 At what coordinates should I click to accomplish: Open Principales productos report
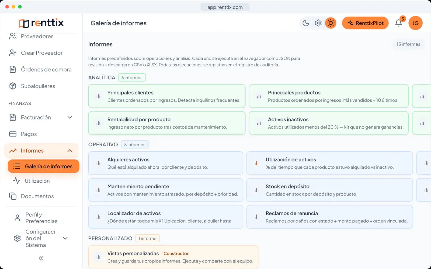(x=329, y=96)
